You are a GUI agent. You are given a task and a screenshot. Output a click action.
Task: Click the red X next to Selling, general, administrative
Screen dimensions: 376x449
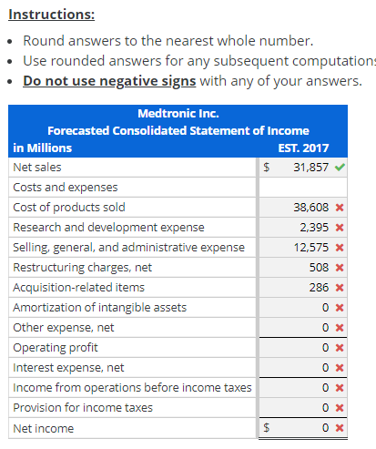click(340, 248)
